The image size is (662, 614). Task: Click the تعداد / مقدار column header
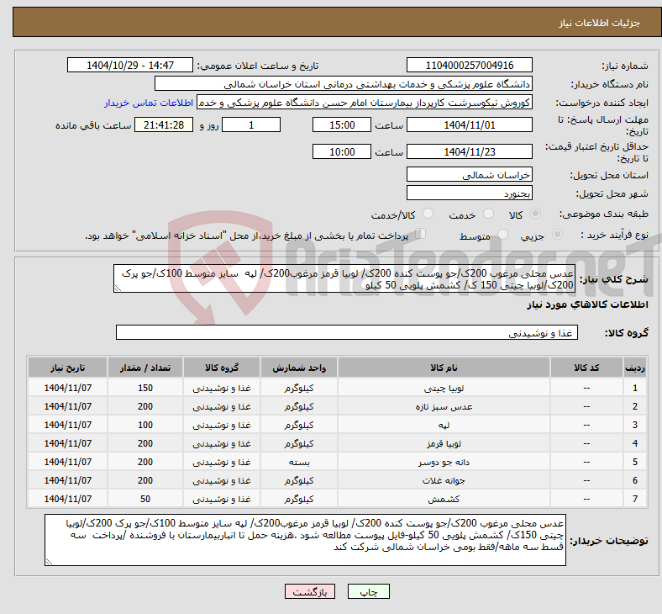tap(145, 368)
